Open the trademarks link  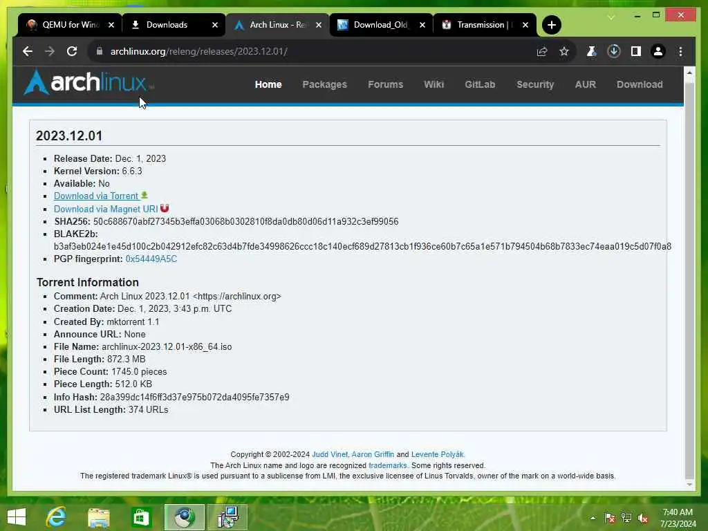tap(387, 465)
